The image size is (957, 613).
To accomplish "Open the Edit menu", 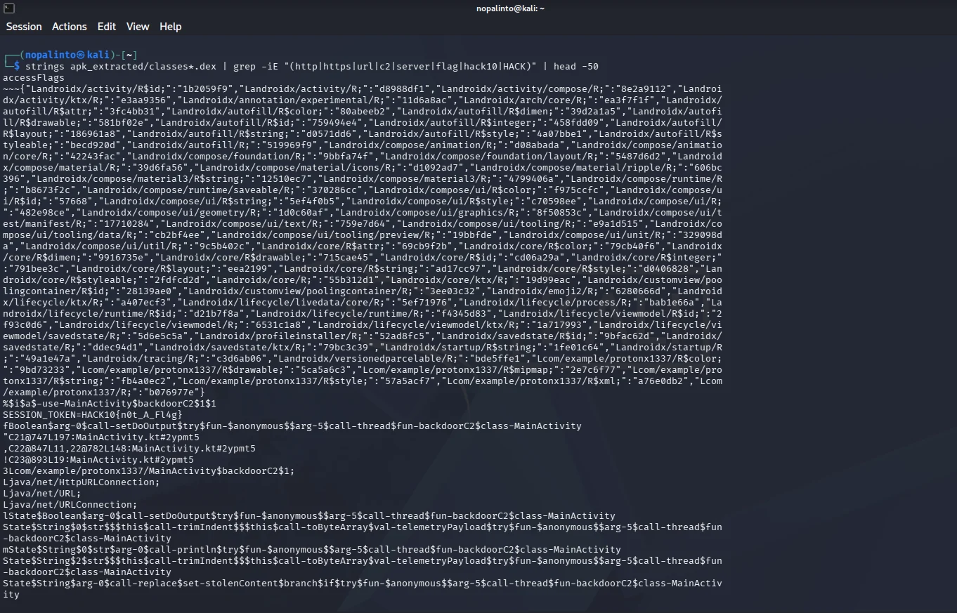I will [107, 27].
